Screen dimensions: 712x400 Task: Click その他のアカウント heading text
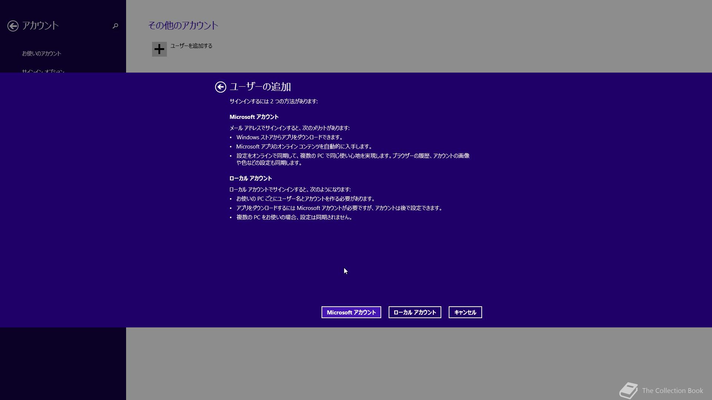tap(183, 25)
